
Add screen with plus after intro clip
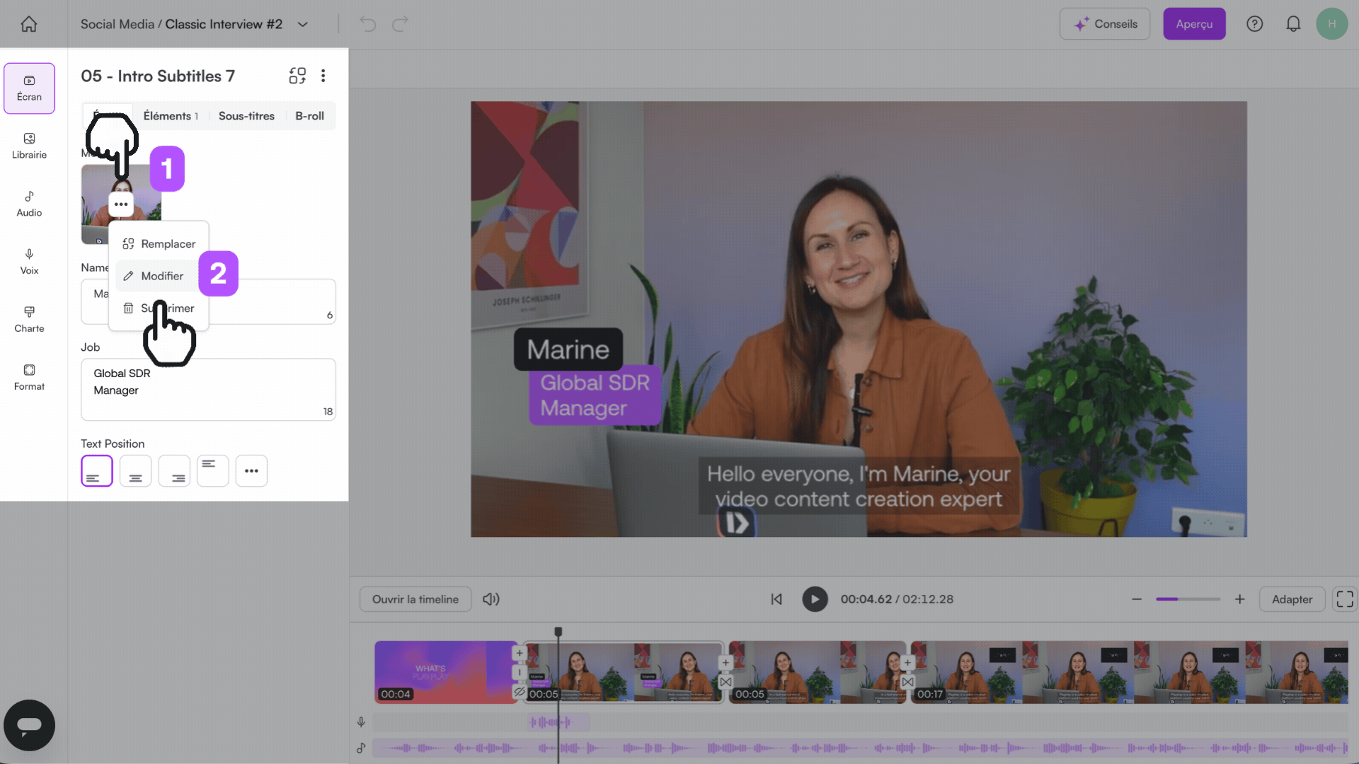[520, 653]
